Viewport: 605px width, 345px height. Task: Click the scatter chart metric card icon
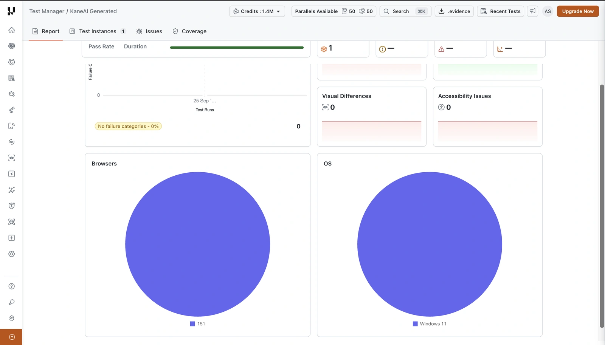click(x=500, y=49)
